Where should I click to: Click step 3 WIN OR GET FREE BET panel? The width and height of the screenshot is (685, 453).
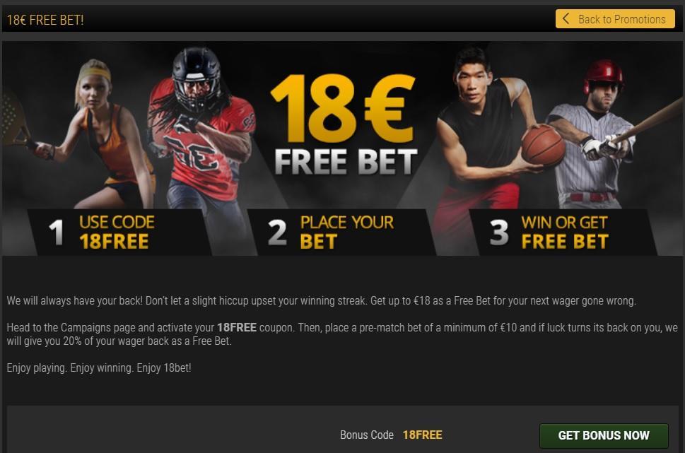pos(563,232)
